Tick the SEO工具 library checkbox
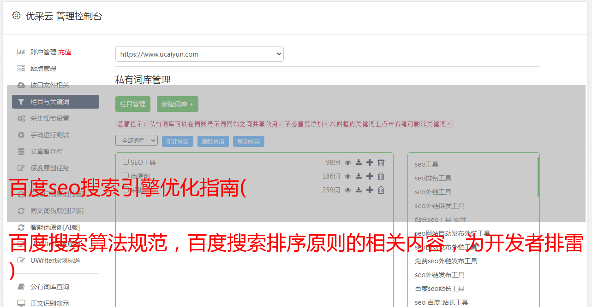The image size is (592, 307). point(126,162)
